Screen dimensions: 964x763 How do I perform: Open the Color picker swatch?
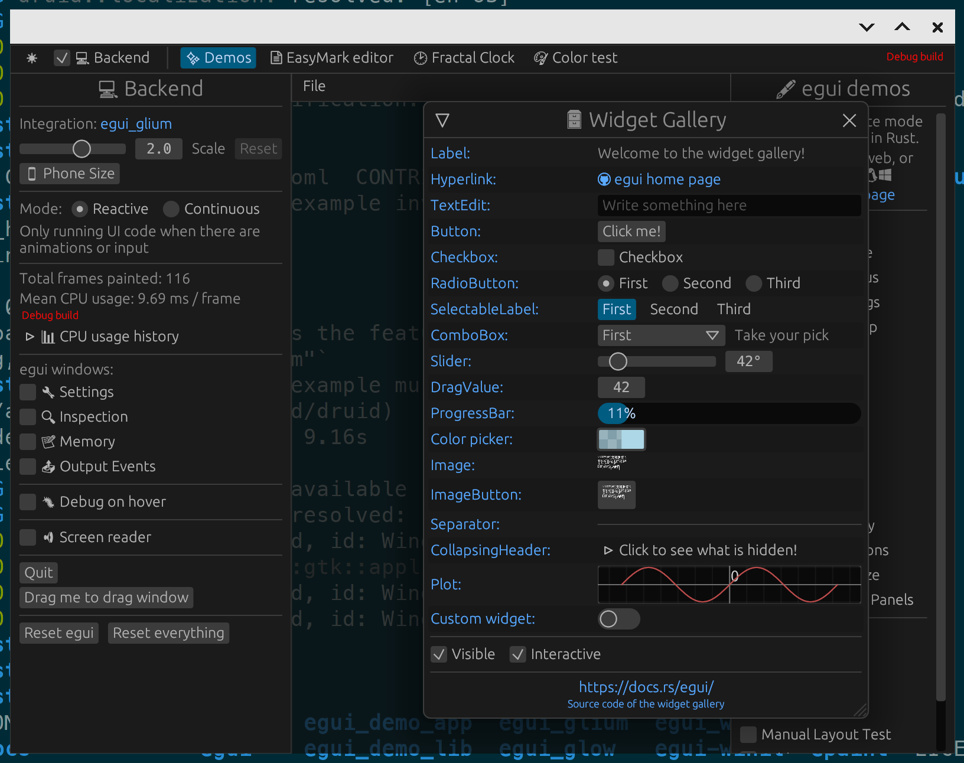pyautogui.click(x=621, y=439)
